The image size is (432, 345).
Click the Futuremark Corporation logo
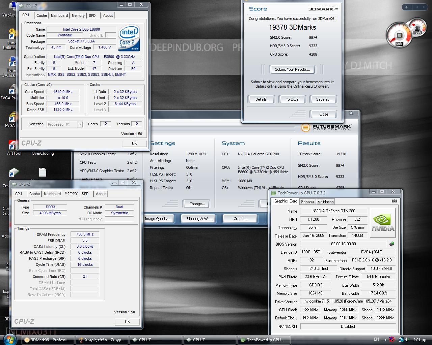point(326,127)
